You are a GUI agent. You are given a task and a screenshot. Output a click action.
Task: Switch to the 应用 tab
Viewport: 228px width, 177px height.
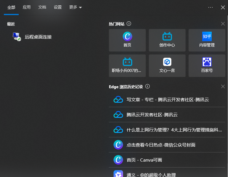click(27, 7)
